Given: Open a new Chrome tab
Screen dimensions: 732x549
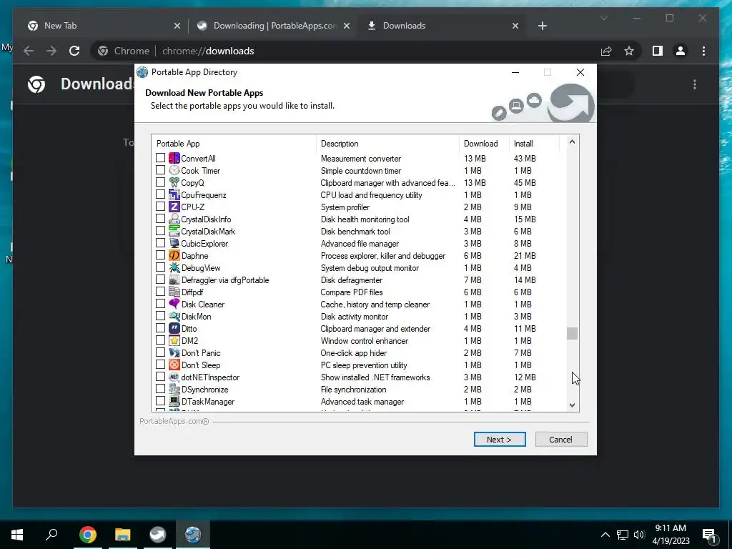Looking at the screenshot, I should (542, 26).
